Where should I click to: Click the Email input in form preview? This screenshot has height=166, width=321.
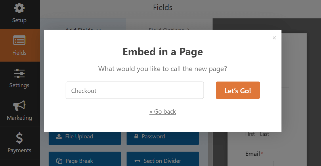[x=259, y=163]
